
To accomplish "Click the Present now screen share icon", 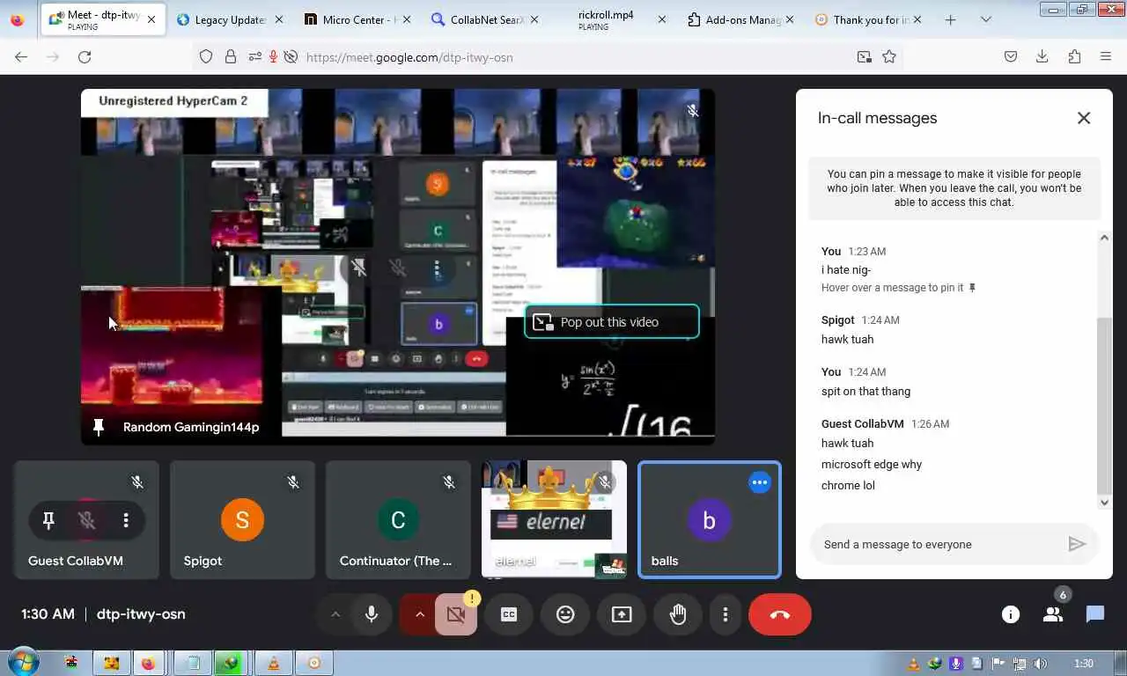I will [x=622, y=614].
